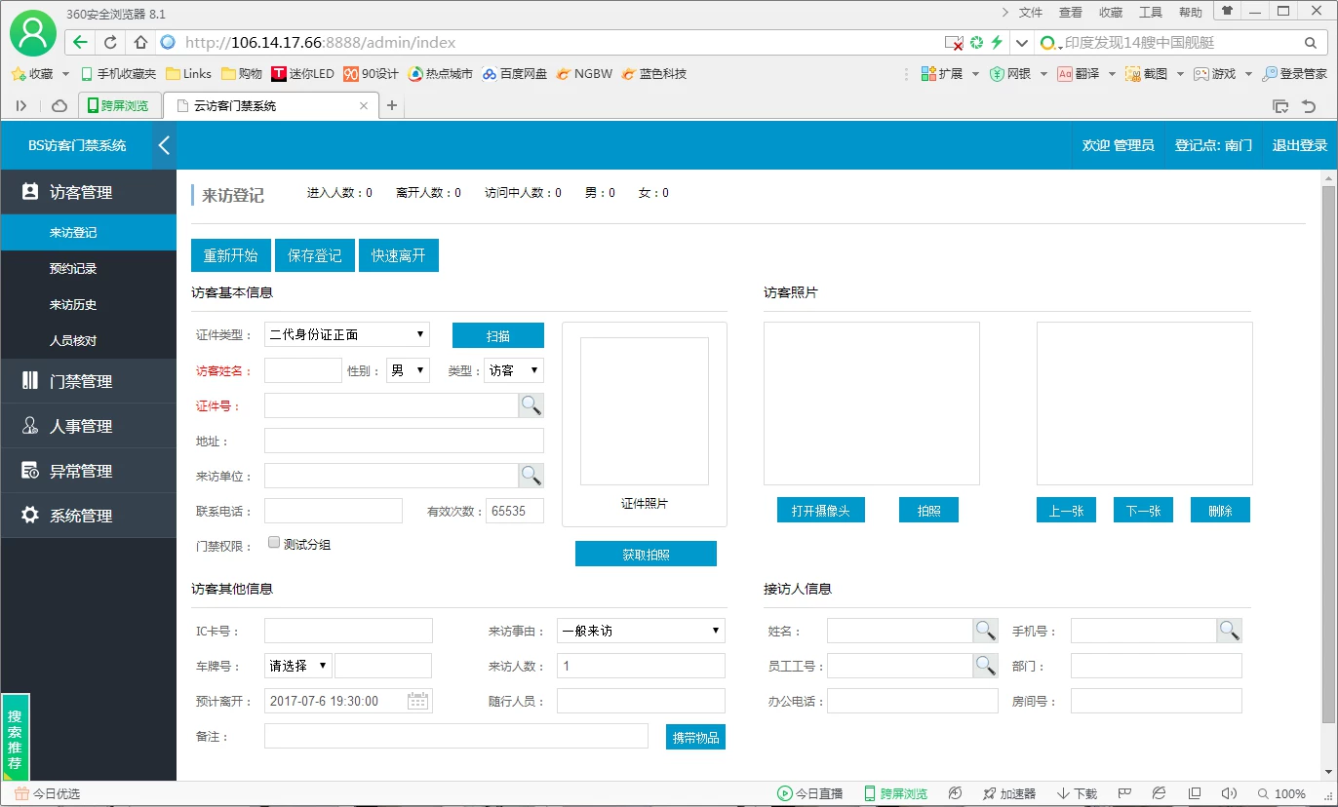This screenshot has width=1338, height=807.
Task: Click the 打开摄像头 button
Action: pos(821,510)
